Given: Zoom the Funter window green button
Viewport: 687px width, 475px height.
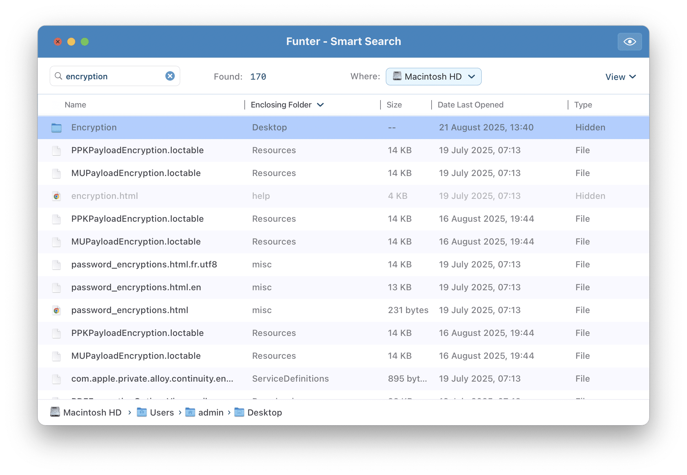Looking at the screenshot, I should pyautogui.click(x=85, y=42).
